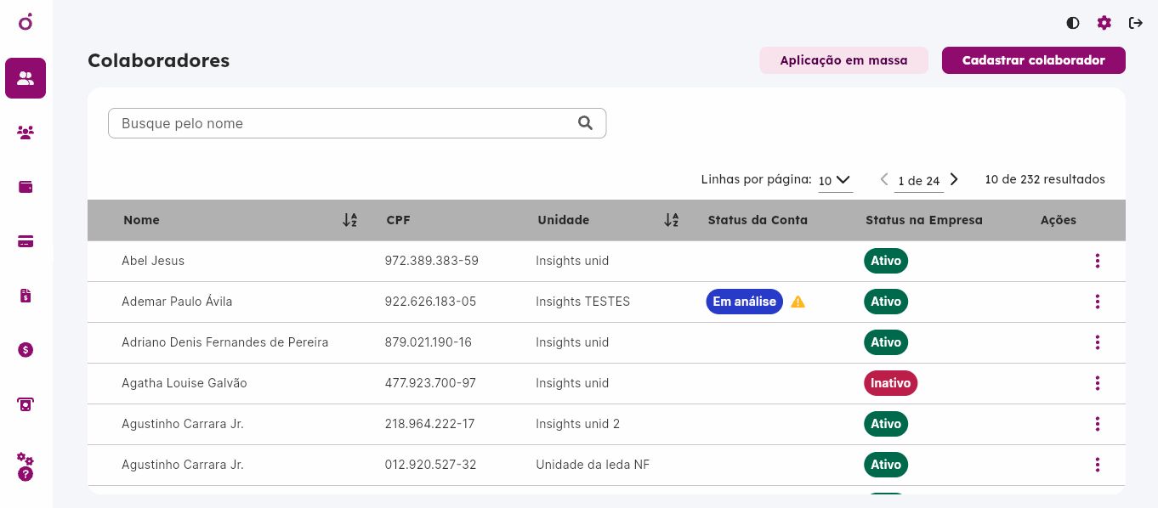1158x508 pixels.
Task: Open the groups sidebar icon
Action: pos(26,133)
